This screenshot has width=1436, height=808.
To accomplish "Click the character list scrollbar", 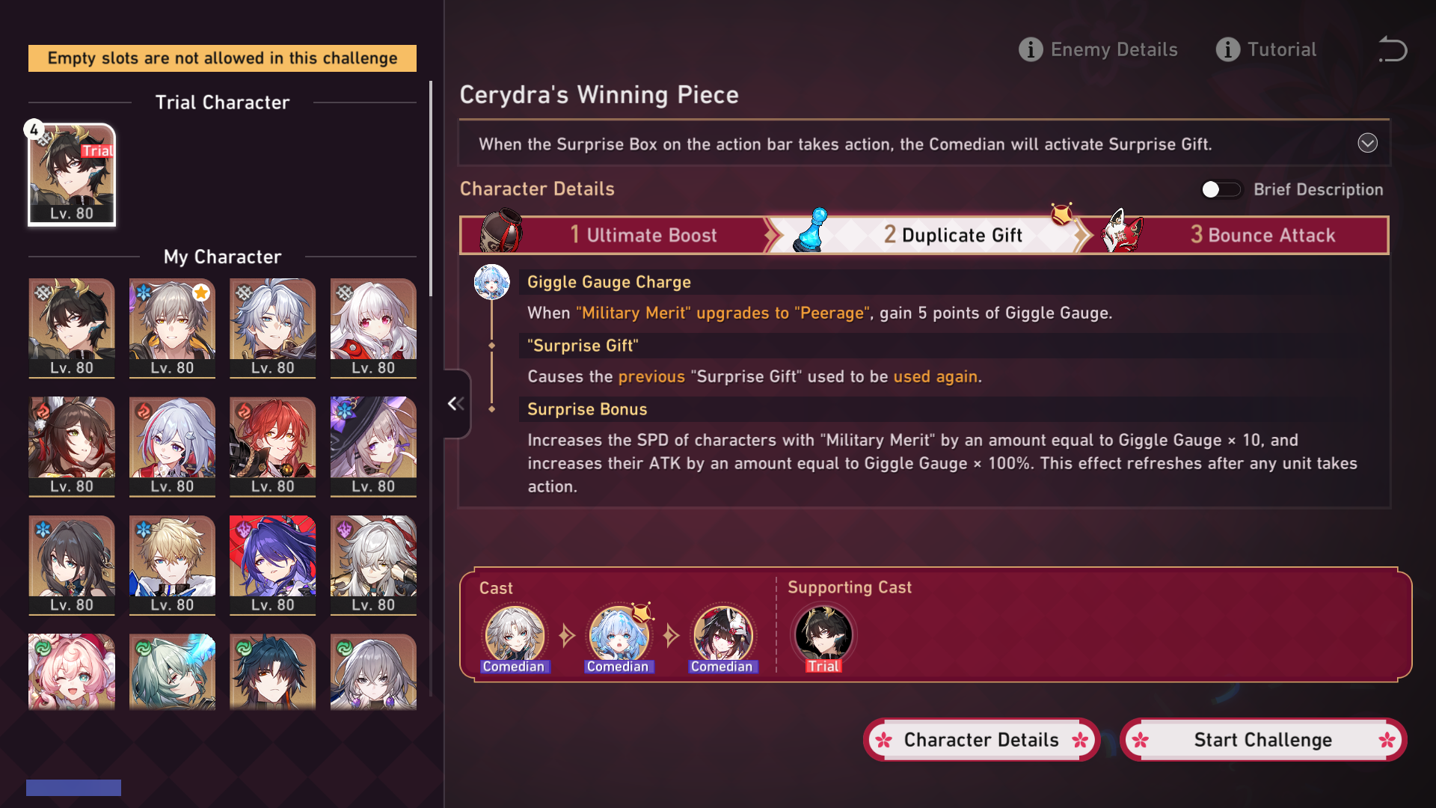I will pyautogui.click(x=431, y=189).
